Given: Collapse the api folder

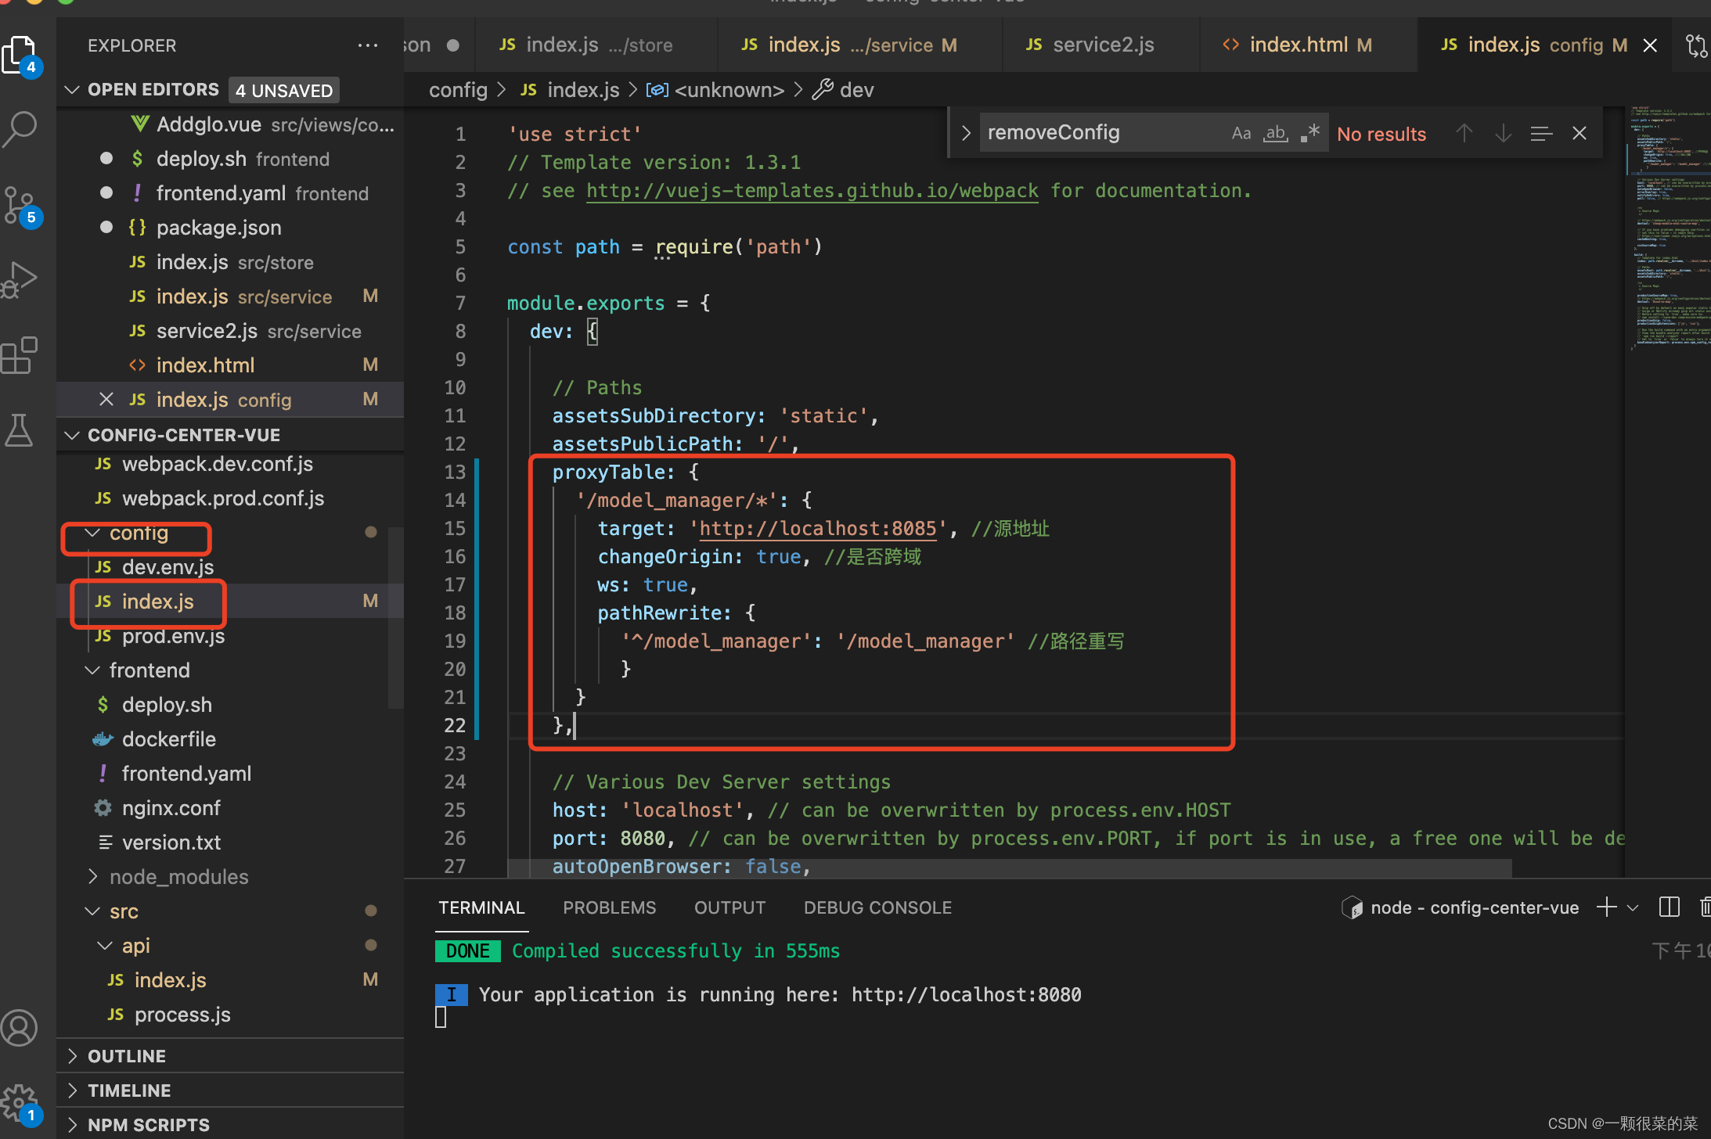Looking at the screenshot, I should (x=105, y=946).
